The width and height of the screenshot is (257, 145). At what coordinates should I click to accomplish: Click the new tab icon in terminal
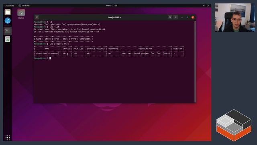[x=37, y=17]
